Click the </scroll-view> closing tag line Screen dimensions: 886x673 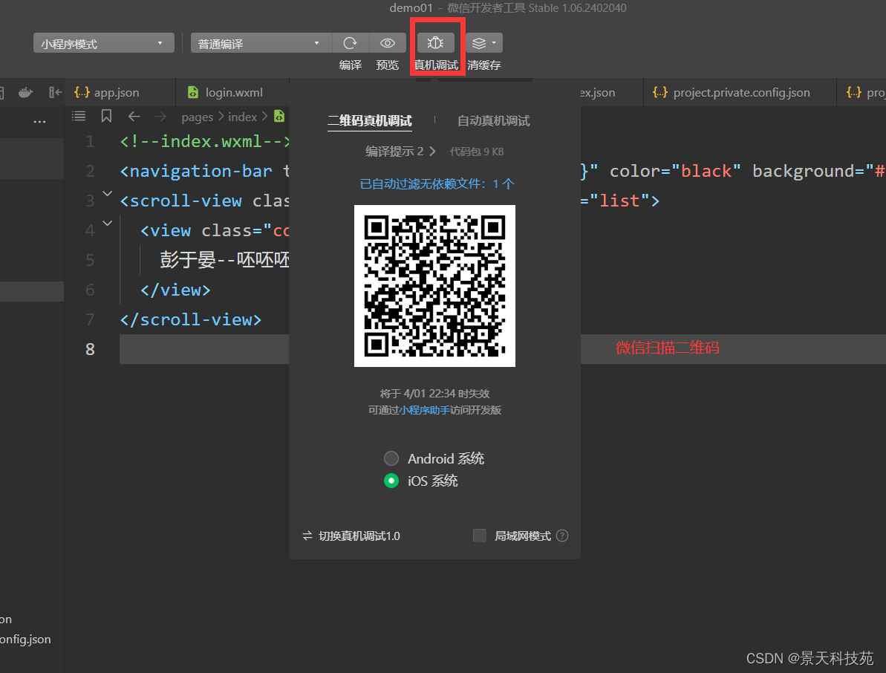coord(191,320)
